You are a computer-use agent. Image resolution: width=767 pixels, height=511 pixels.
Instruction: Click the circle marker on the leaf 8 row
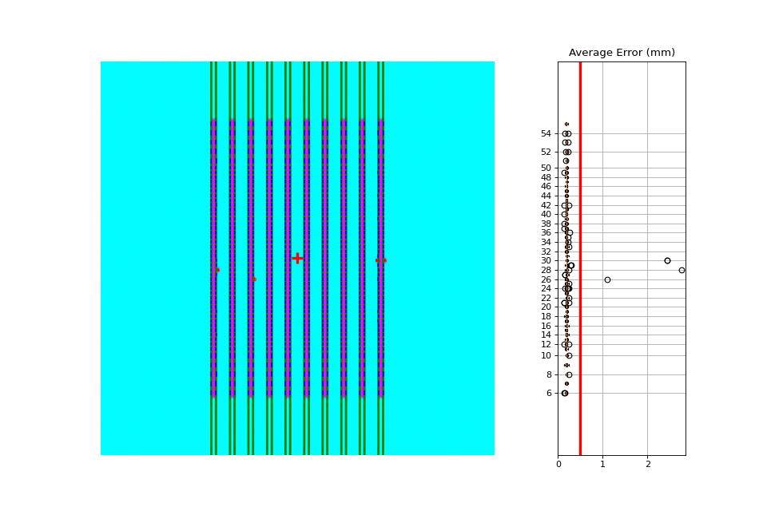coord(569,375)
